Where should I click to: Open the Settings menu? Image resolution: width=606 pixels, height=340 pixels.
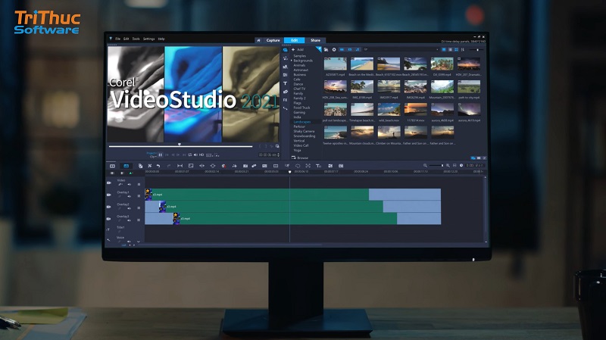(148, 39)
